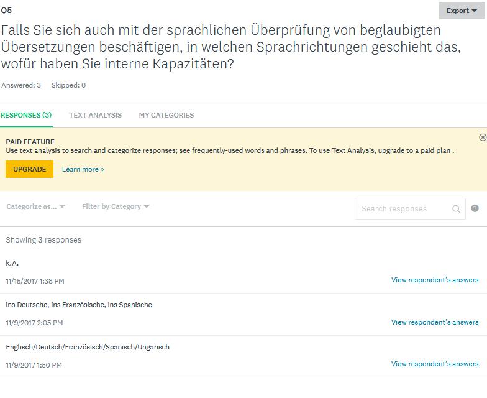View respondent's answers for 1:50 PM response

(435, 364)
